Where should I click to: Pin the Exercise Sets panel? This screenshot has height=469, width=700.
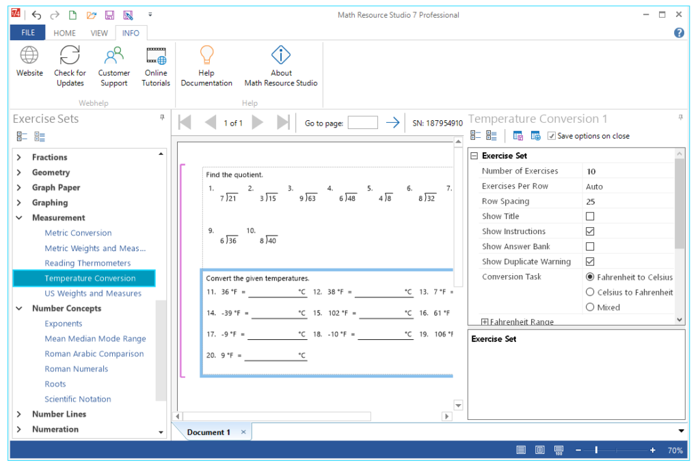[x=162, y=117]
